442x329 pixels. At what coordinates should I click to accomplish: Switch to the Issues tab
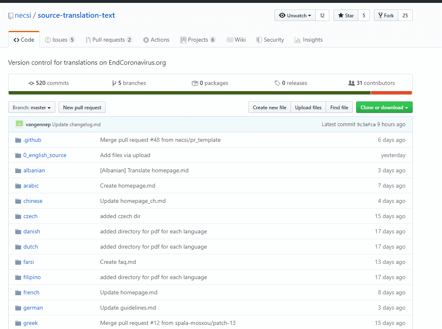pos(60,40)
